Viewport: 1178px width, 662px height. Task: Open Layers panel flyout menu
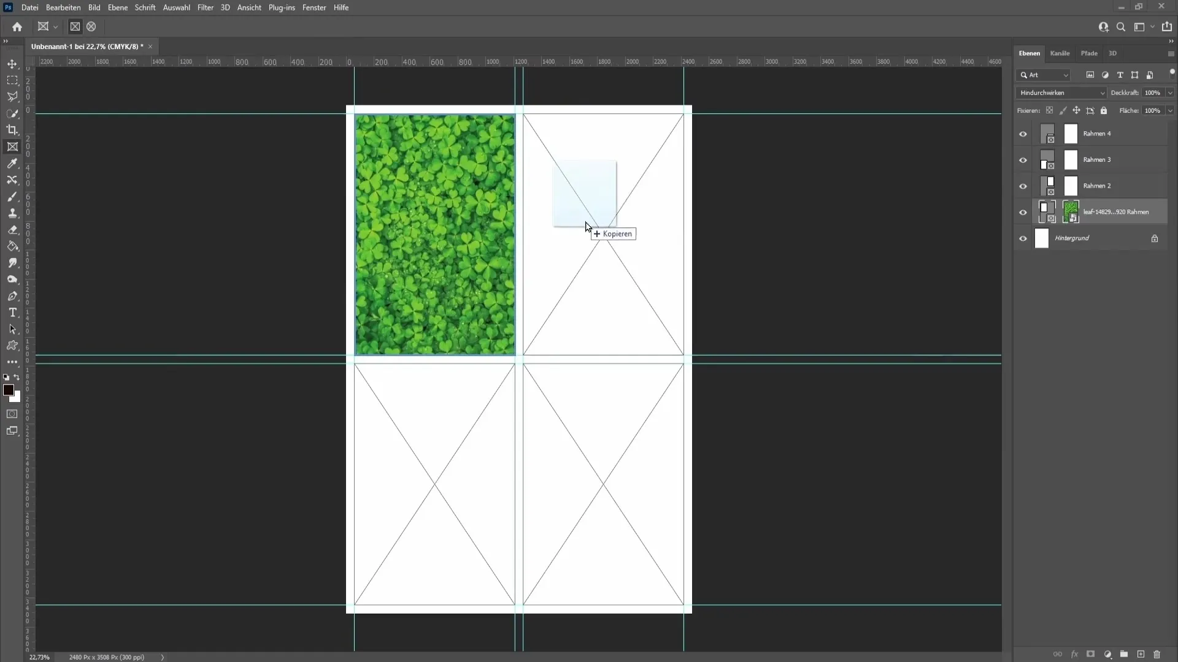(x=1171, y=54)
